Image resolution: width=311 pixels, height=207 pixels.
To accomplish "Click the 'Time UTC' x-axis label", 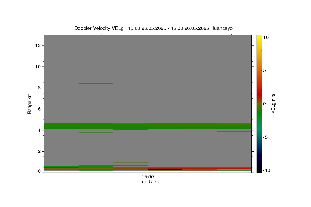I will 147,182.
